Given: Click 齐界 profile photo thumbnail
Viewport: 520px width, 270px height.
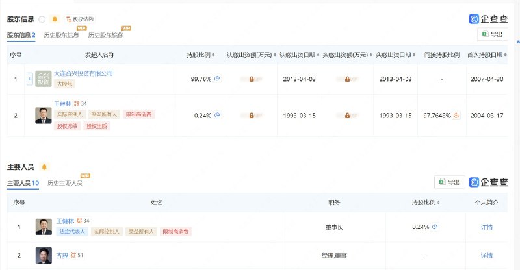Looking at the screenshot, I should [x=44, y=256].
